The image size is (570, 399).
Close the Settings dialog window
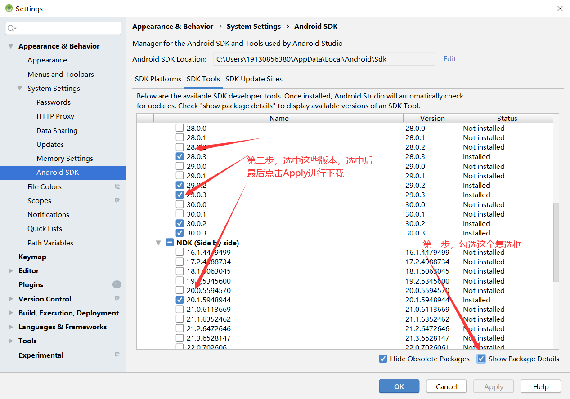tap(560, 9)
